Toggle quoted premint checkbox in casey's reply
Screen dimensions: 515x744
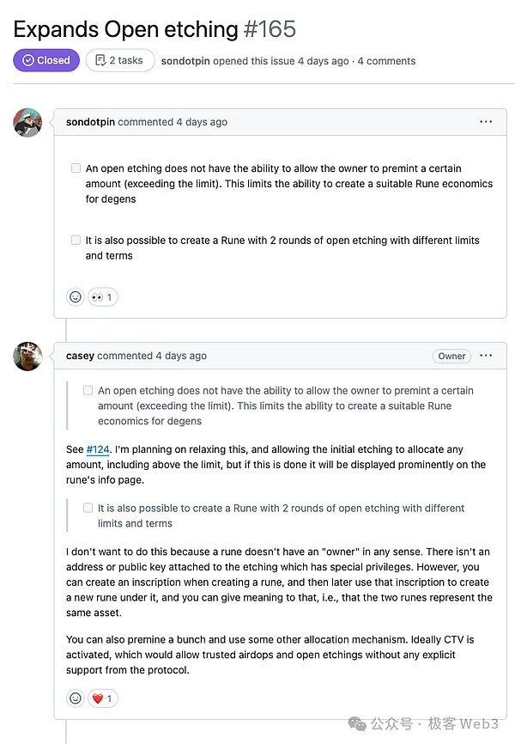coord(88,390)
